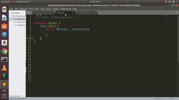The image size is (179, 100).
Task: Open the Help icon in the dock
Action: [4, 34]
